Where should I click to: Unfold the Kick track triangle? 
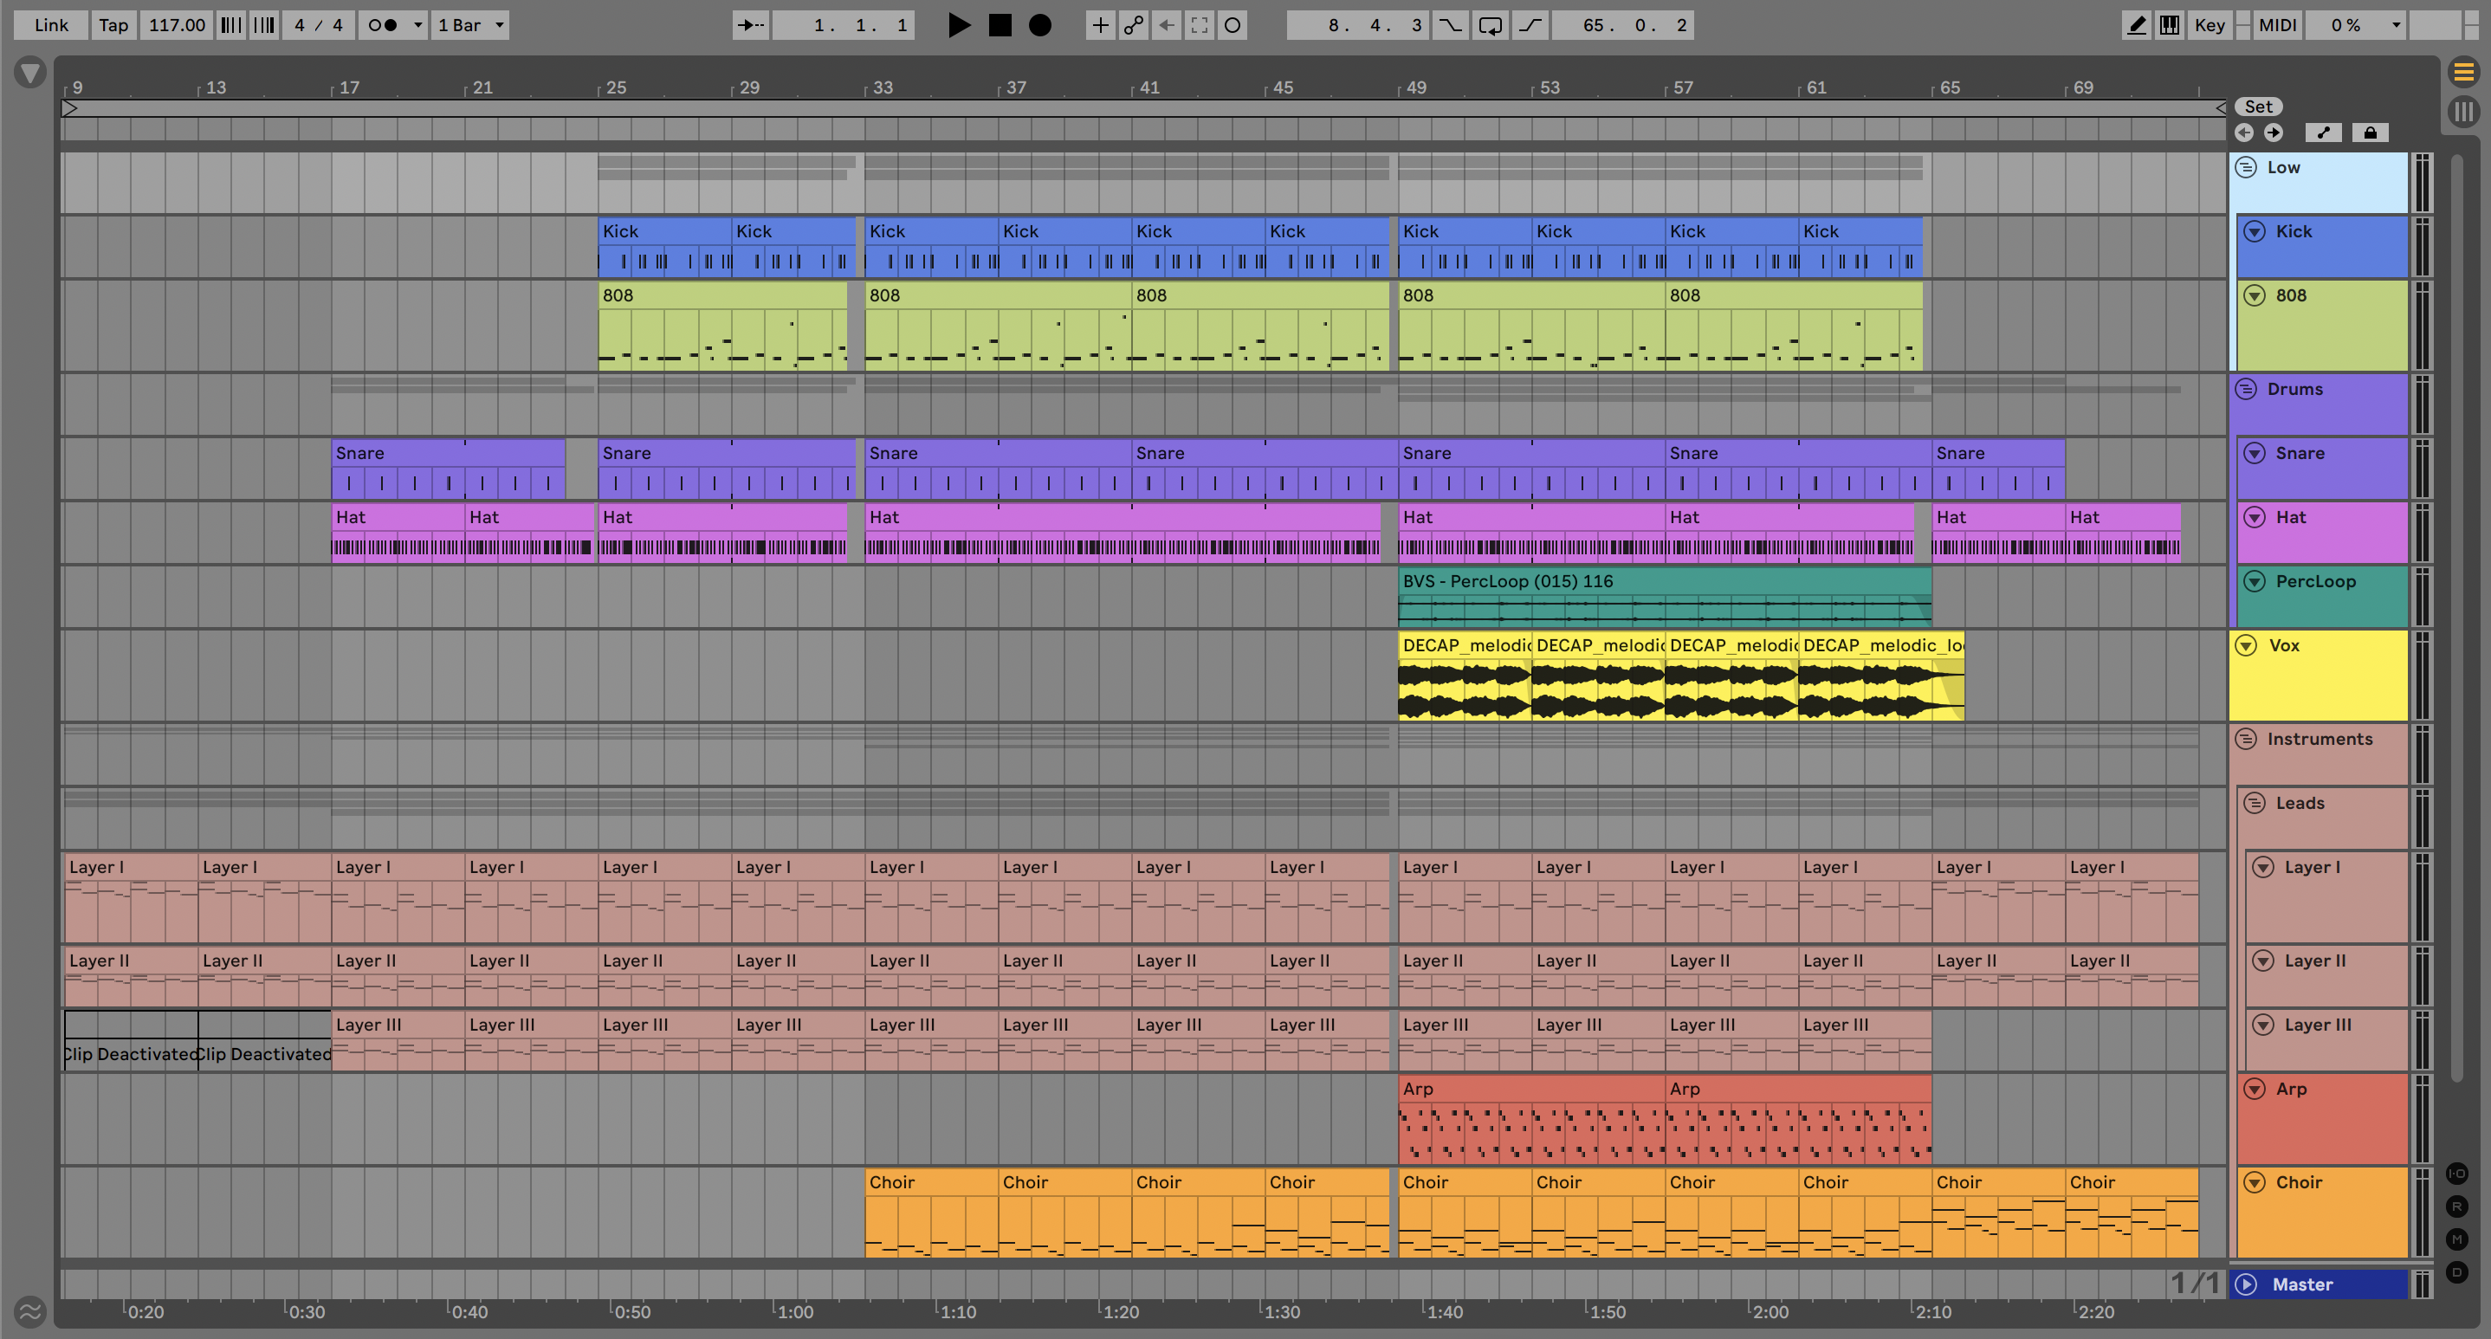coord(2254,231)
